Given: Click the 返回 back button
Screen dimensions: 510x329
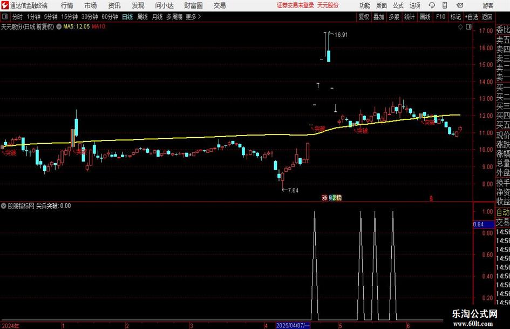Looking at the screenshot, I should point(487,17).
